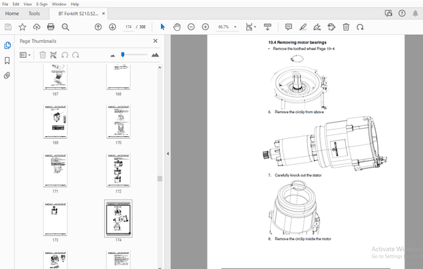
Task: Click text 'Carefully knock out the stator'
Action: (298, 175)
